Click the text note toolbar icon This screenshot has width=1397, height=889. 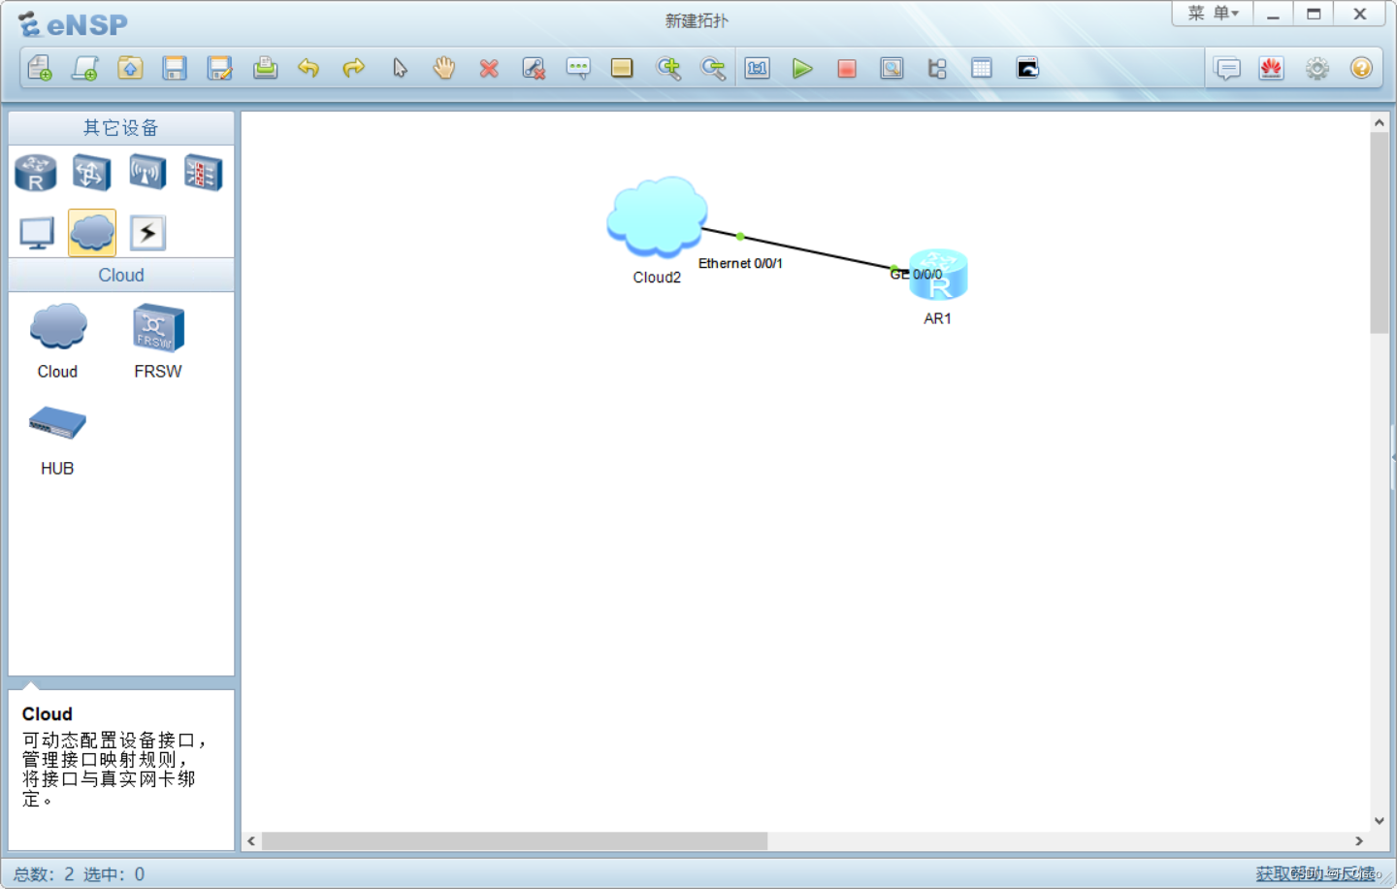click(578, 68)
